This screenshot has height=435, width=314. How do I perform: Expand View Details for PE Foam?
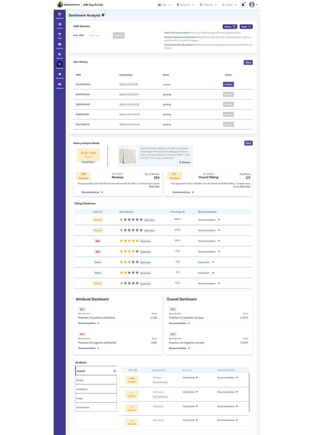point(190,378)
